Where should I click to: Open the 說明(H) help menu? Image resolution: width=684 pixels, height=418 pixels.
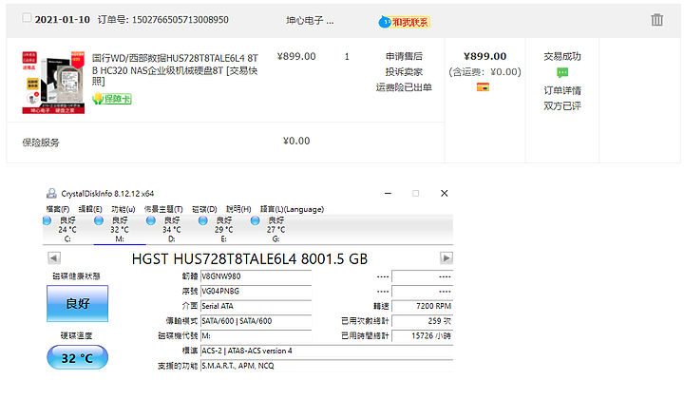point(238,209)
